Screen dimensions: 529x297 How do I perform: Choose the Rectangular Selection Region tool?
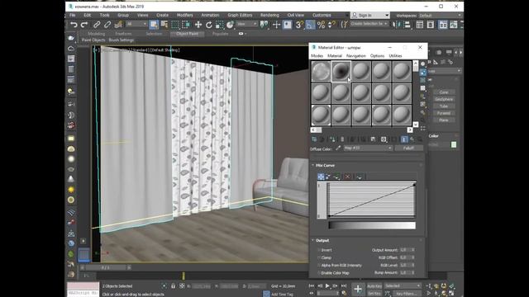pos(175,25)
